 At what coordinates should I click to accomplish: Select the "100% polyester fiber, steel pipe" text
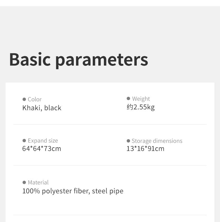point(73,191)
